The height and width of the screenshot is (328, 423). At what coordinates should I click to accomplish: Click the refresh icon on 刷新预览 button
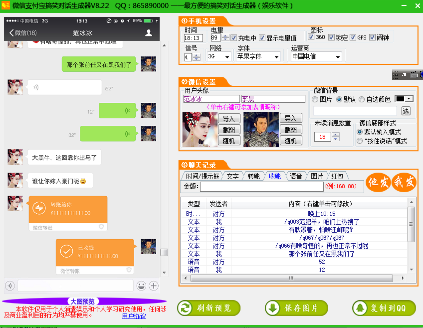coord(185,308)
